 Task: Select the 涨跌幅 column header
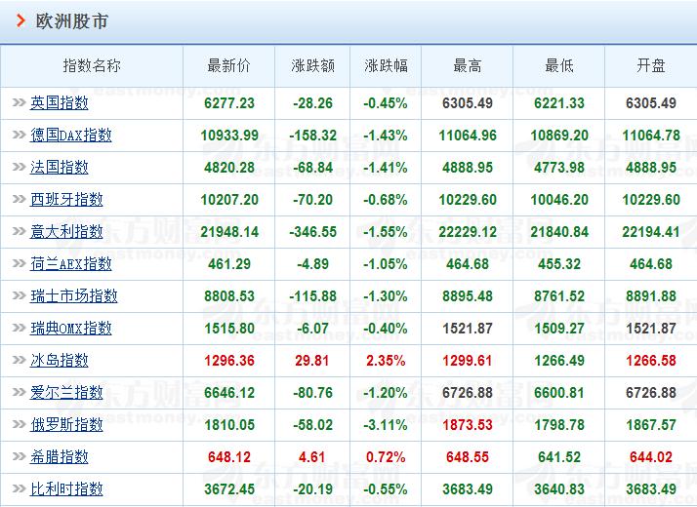coord(386,66)
